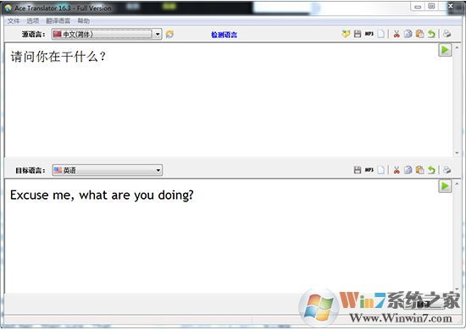Click the 检测语言 detect language link

click(x=224, y=35)
